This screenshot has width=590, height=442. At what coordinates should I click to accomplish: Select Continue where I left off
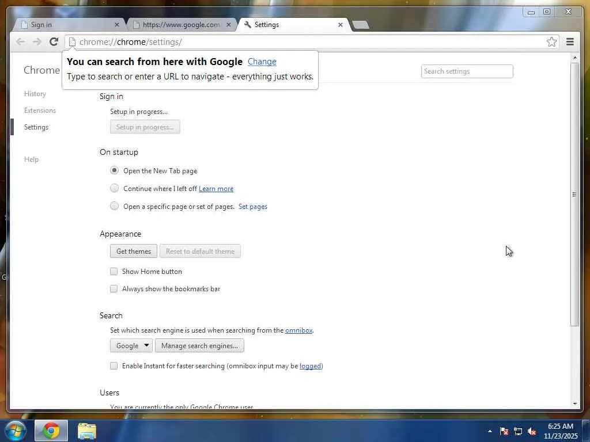coord(115,188)
